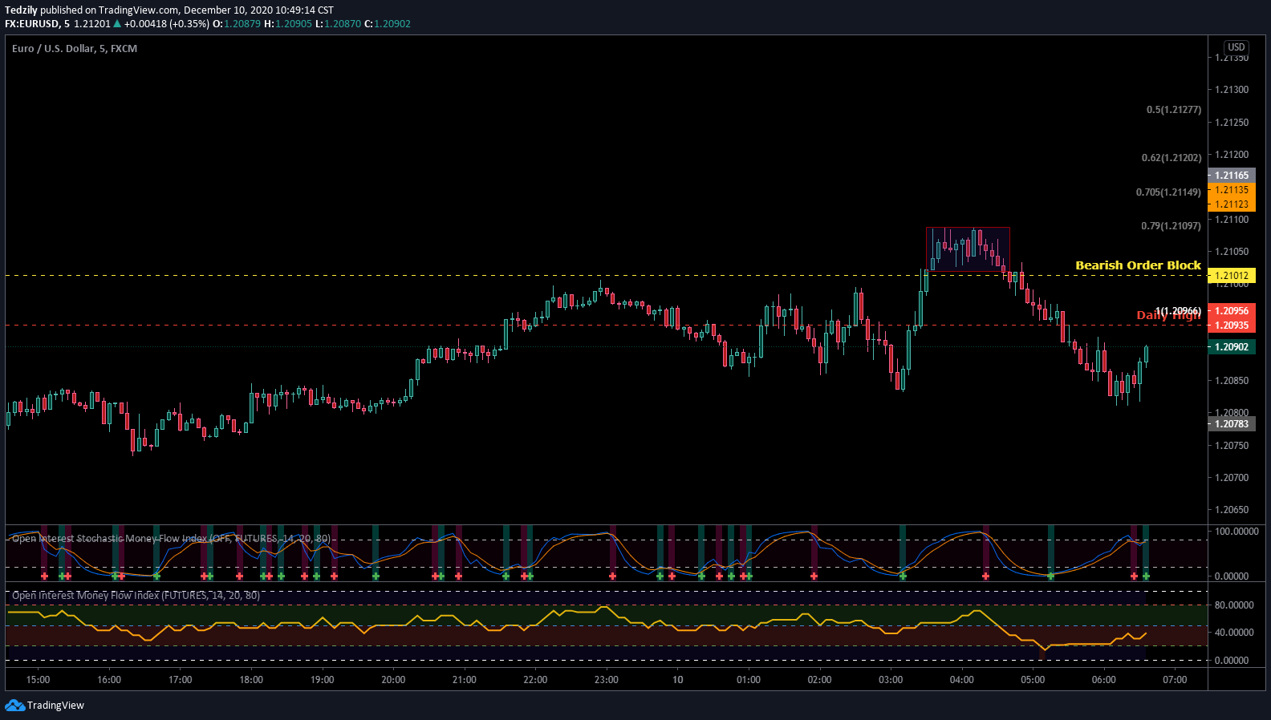Viewport: 1271px width, 720px height.
Task: Select the 0.705(1.21149) Fibonacci level label
Action: click(1168, 192)
